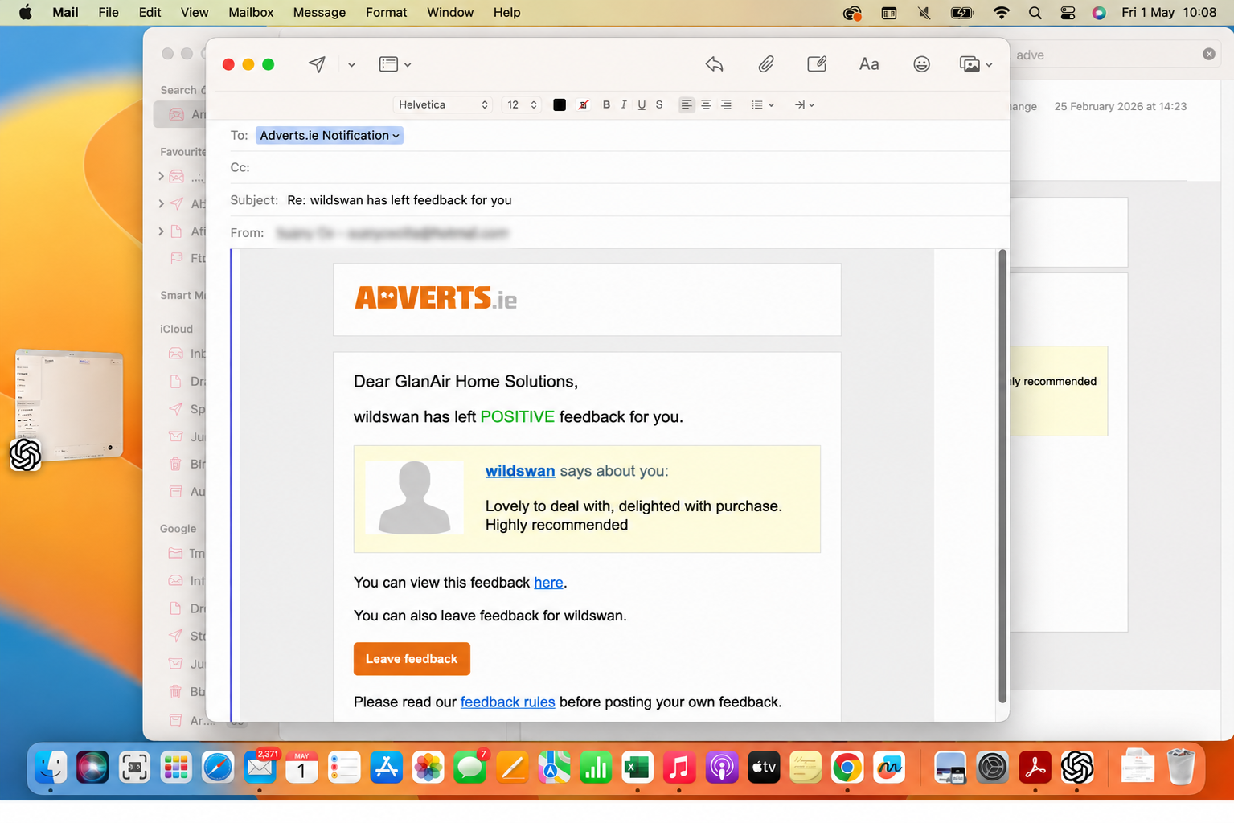
Task: Open Photos from the Dock
Action: tap(428, 768)
